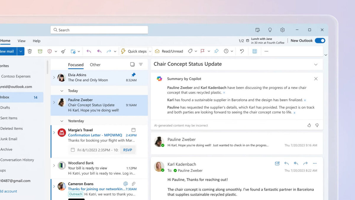The image size is (355, 200).
Task: Open the Woodland Bank email
Action: [x=99, y=168]
